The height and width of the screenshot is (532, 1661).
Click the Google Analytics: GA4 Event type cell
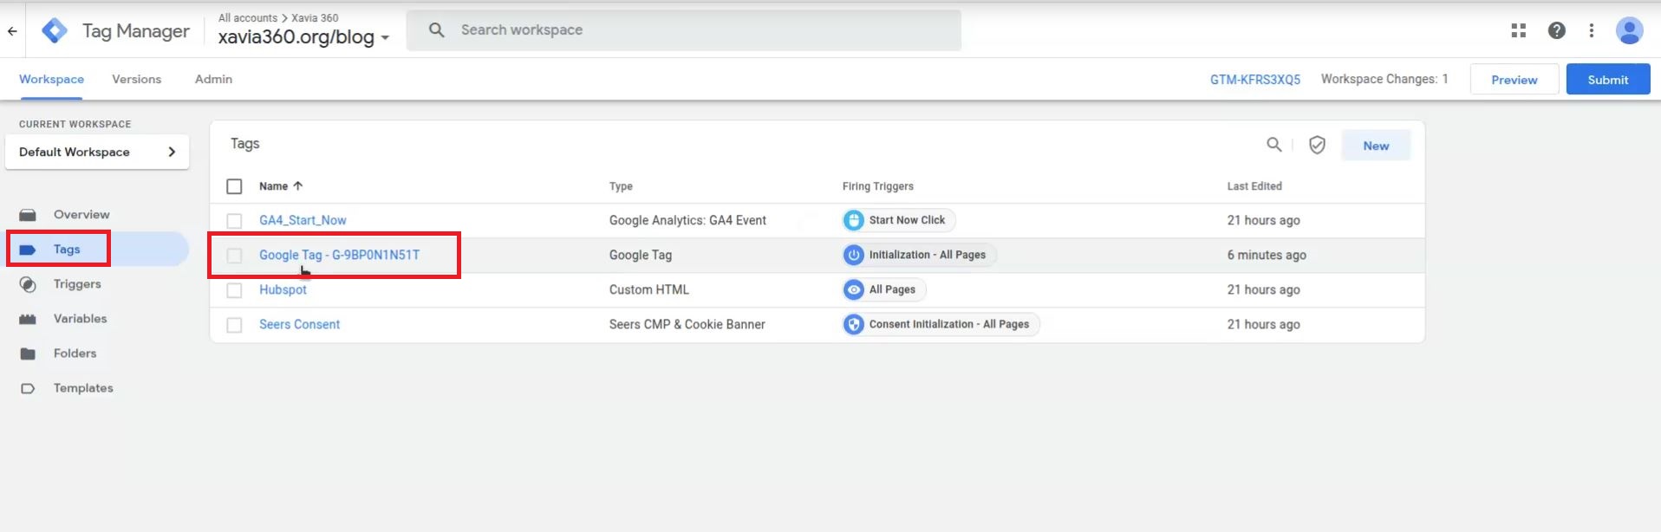(687, 220)
